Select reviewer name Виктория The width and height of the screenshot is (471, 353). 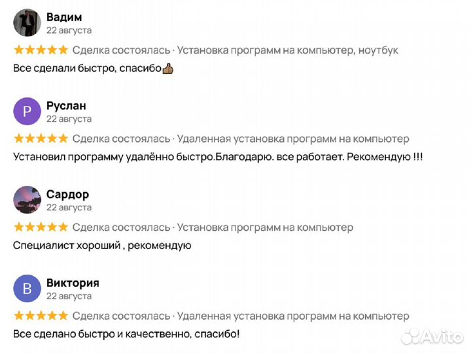pos(73,283)
